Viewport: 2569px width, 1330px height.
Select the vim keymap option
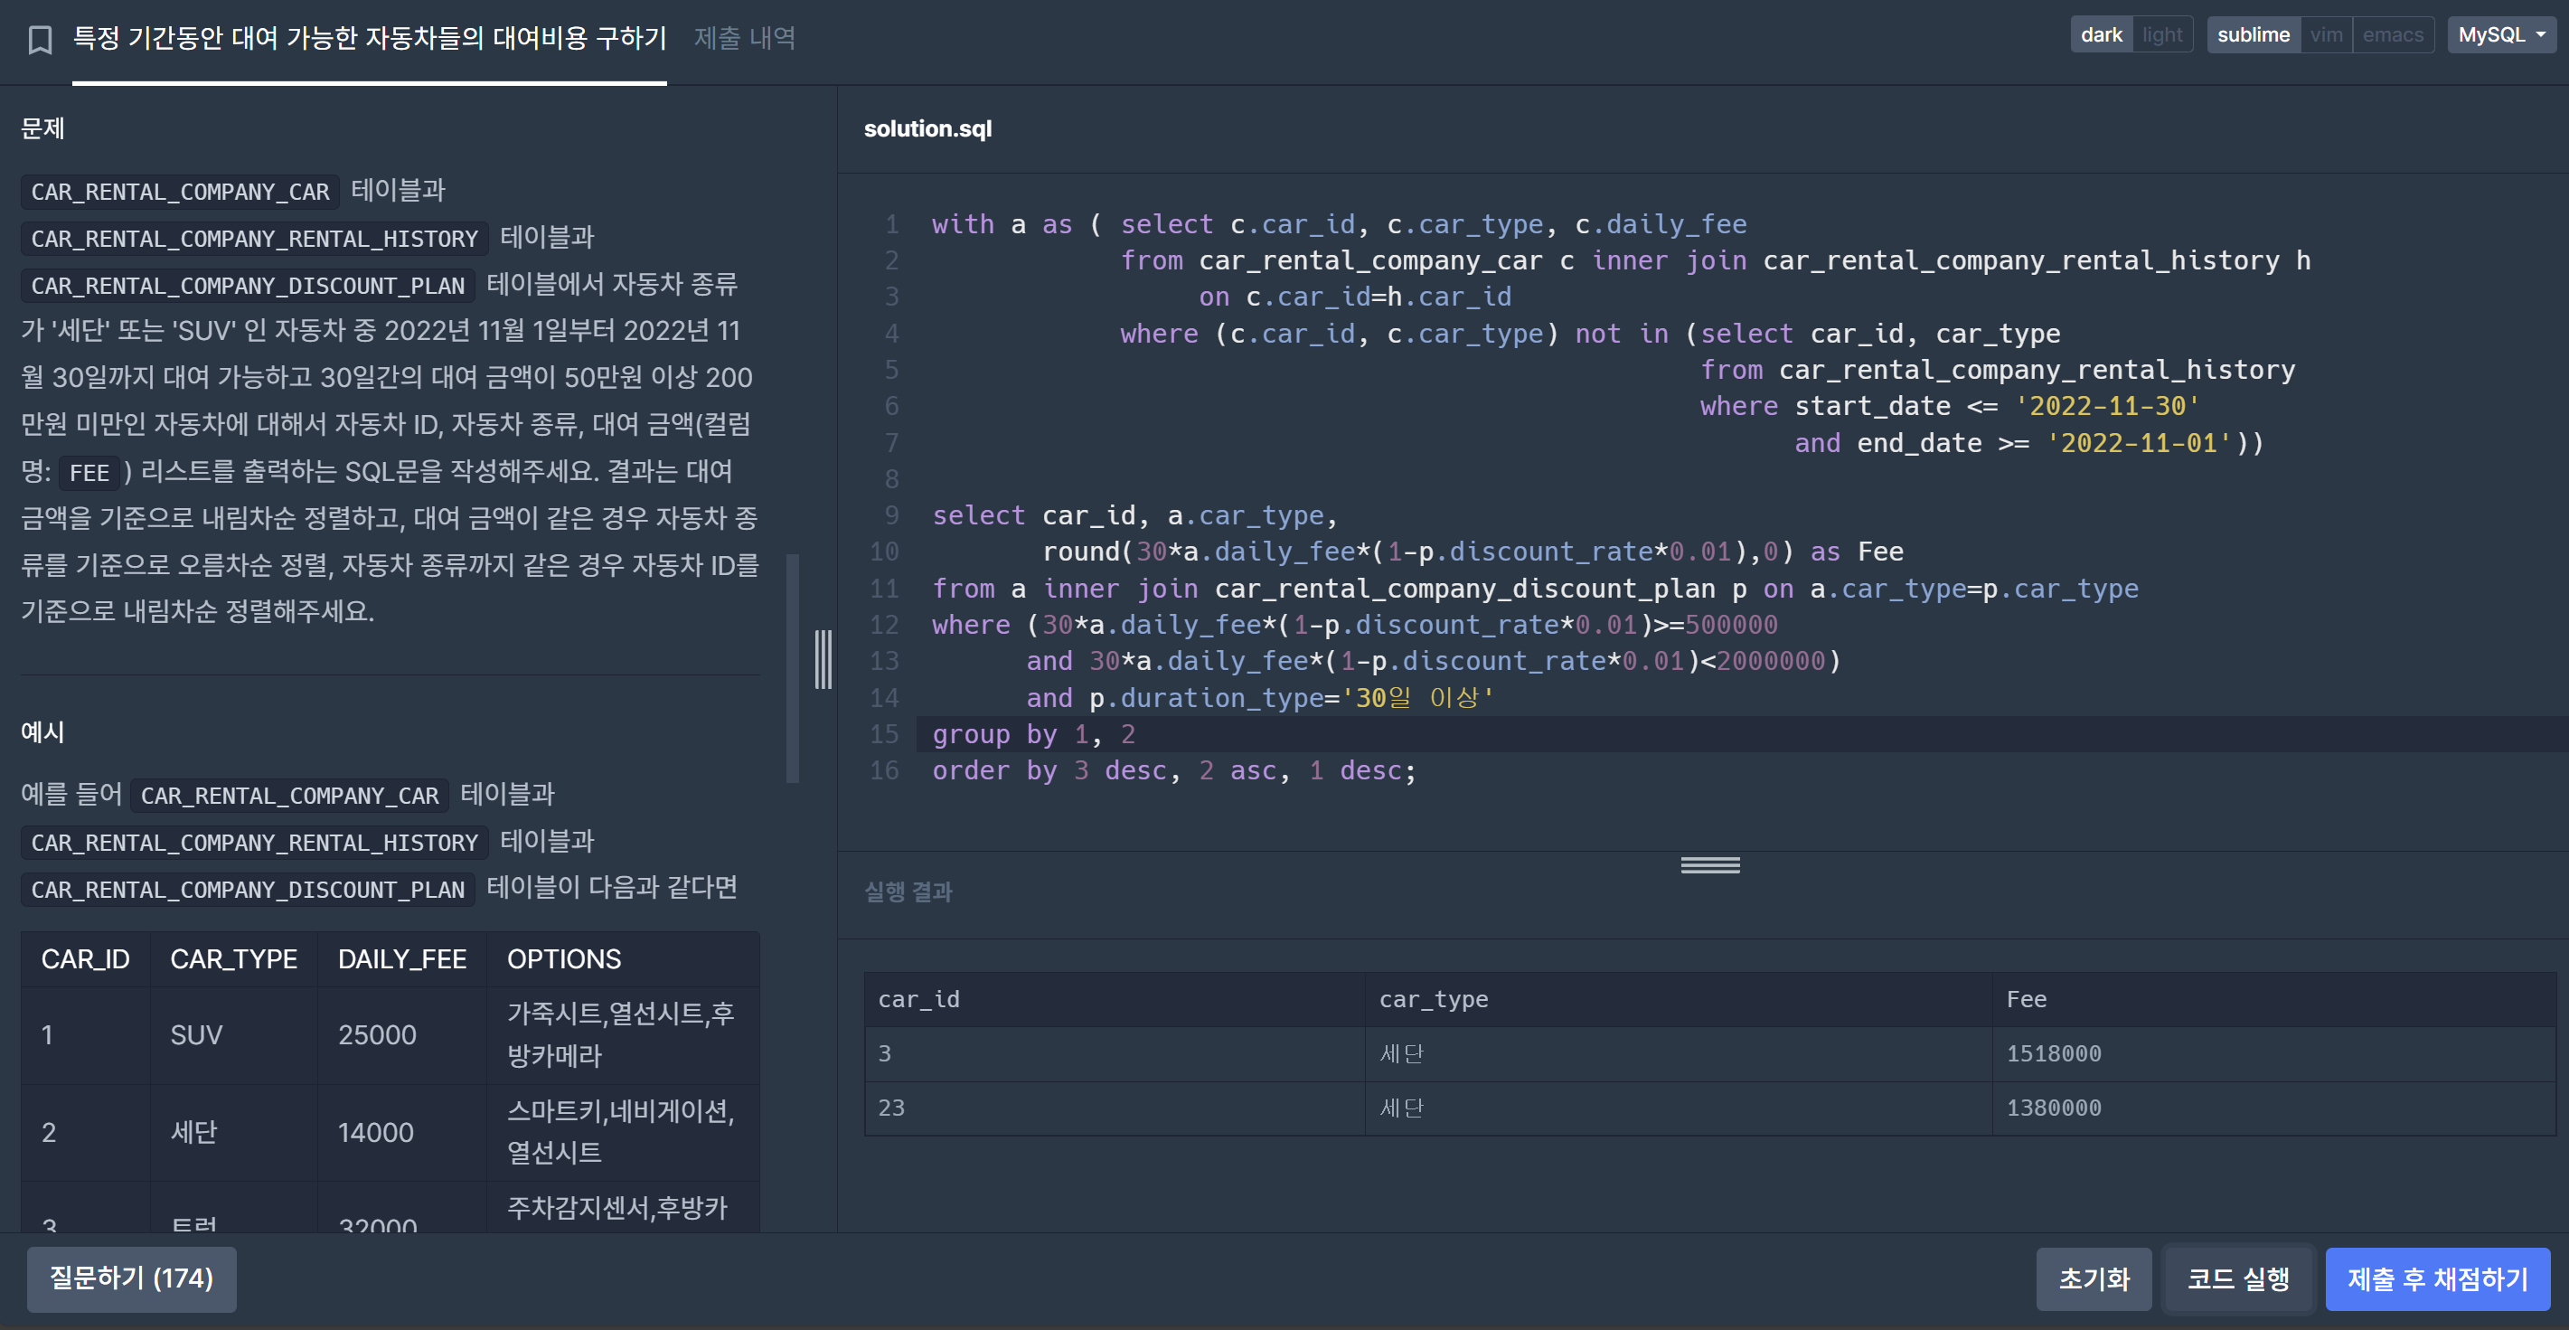coord(2326,35)
